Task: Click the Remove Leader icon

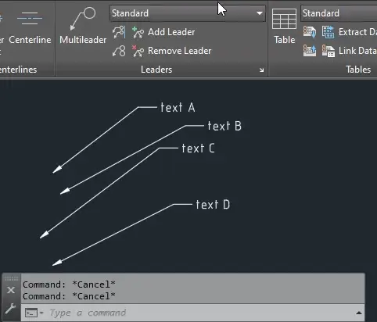Action: pyautogui.click(x=138, y=51)
